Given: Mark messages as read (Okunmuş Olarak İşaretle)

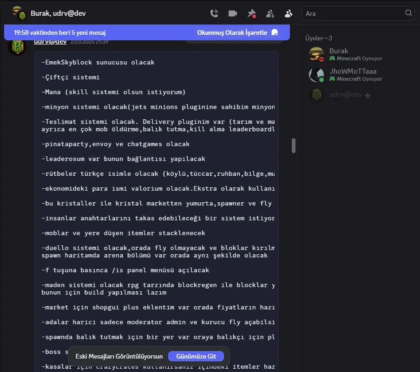Looking at the screenshot, I should [x=237, y=32].
